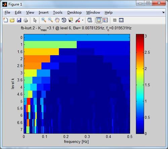The width and height of the screenshot is (168, 149).
Task: Open the Tools menu
Action: coord(58,12)
